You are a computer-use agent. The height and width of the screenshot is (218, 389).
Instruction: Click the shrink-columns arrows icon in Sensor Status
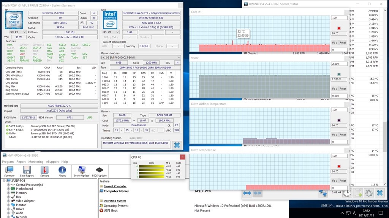click(x=257, y=193)
